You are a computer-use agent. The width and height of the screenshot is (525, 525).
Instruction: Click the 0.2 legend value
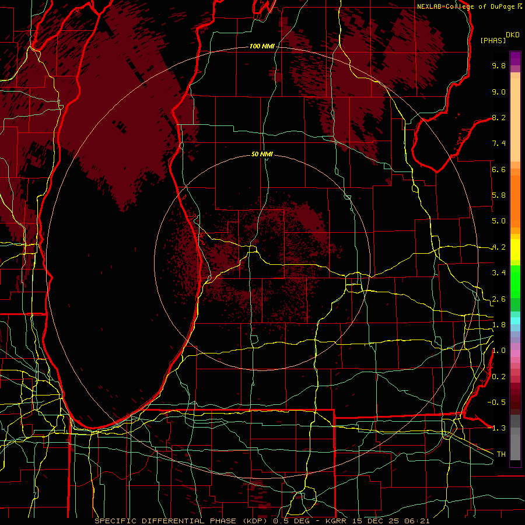tap(499, 377)
